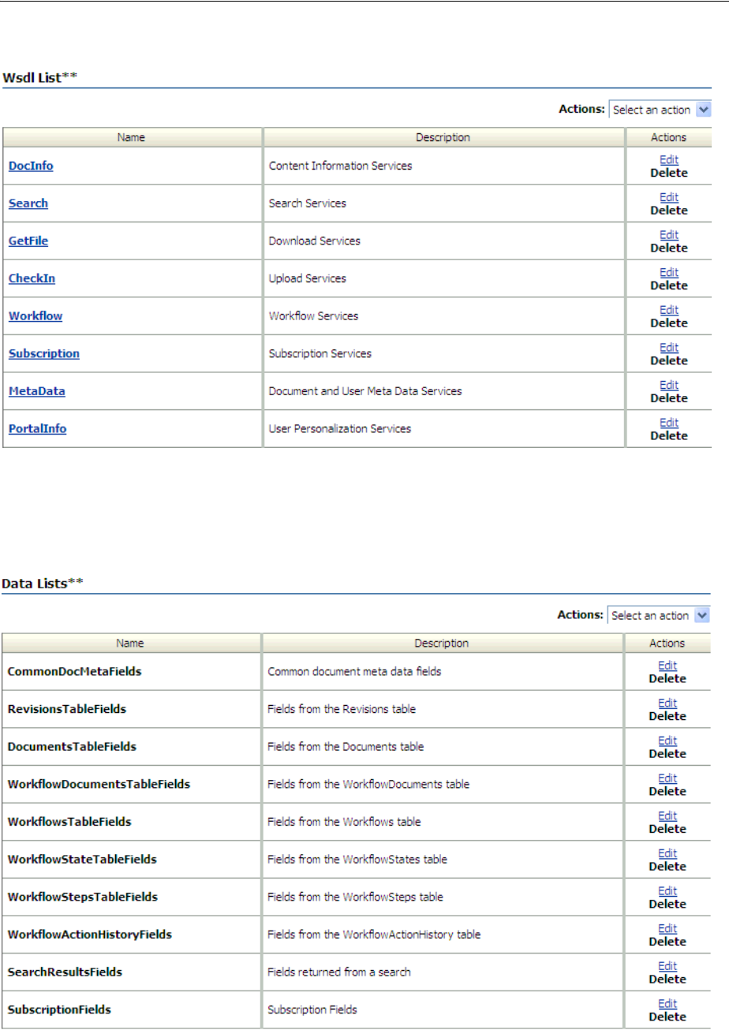Viewport: 729px width, 1030px height.
Task: Edit the WorkflowStepsTableFields data list
Action: point(667,890)
